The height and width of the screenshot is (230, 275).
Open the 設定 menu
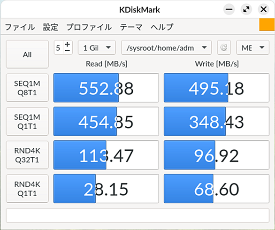pyautogui.click(x=51, y=27)
